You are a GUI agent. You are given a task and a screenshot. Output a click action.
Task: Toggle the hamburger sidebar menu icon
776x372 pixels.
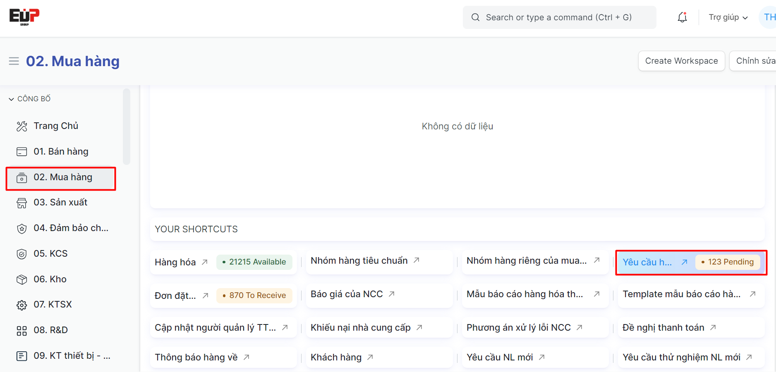14,61
